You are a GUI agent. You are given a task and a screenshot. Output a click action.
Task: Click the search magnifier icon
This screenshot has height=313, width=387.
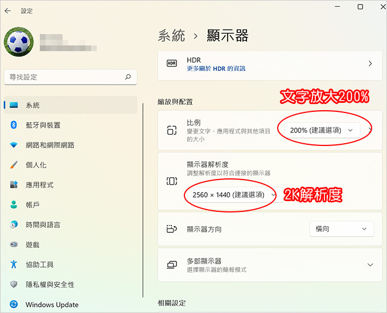pyautogui.click(x=128, y=77)
